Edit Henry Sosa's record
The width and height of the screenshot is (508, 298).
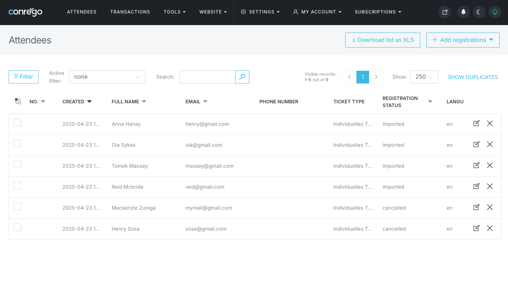[476, 228]
